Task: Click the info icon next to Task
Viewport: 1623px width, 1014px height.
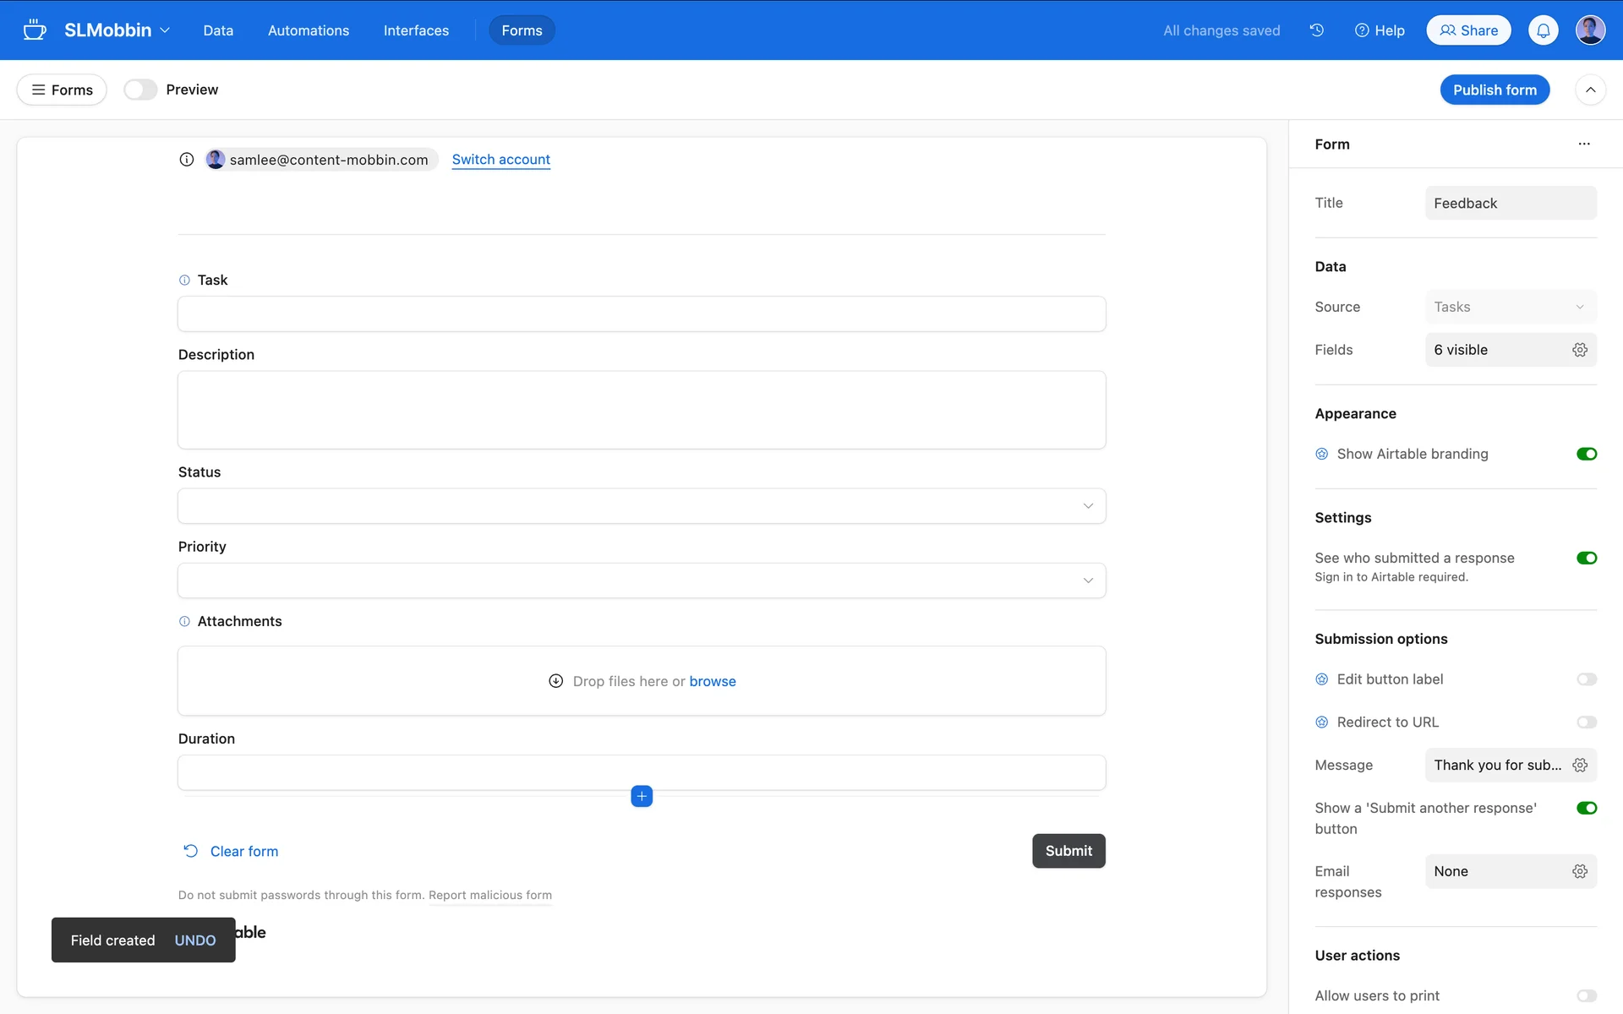Action: [184, 280]
